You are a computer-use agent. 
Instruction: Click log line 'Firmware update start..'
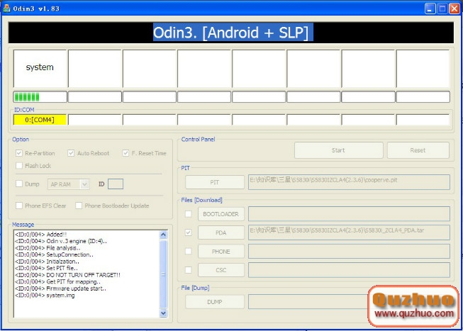[60, 288]
